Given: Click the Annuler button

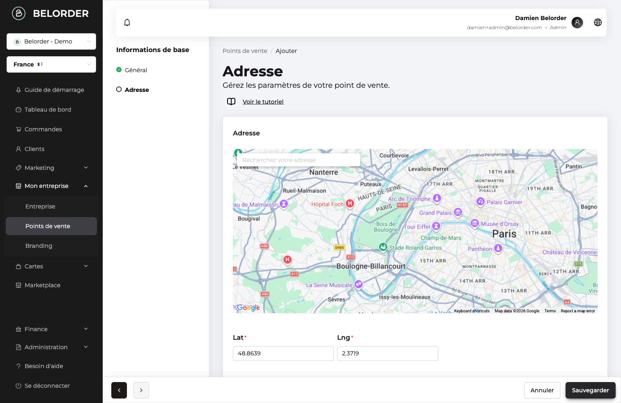Looking at the screenshot, I should click(542, 390).
